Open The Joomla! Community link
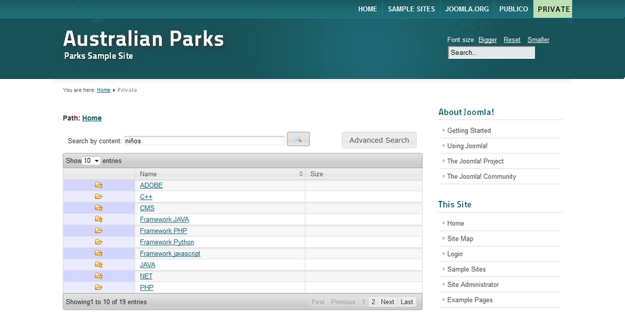625x314 pixels. point(481,176)
